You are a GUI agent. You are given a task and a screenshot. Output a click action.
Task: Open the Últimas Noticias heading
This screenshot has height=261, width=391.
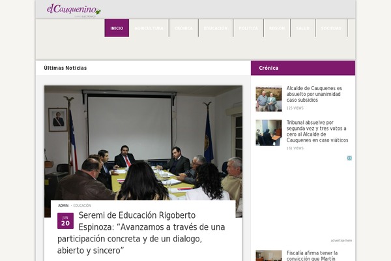coord(65,68)
